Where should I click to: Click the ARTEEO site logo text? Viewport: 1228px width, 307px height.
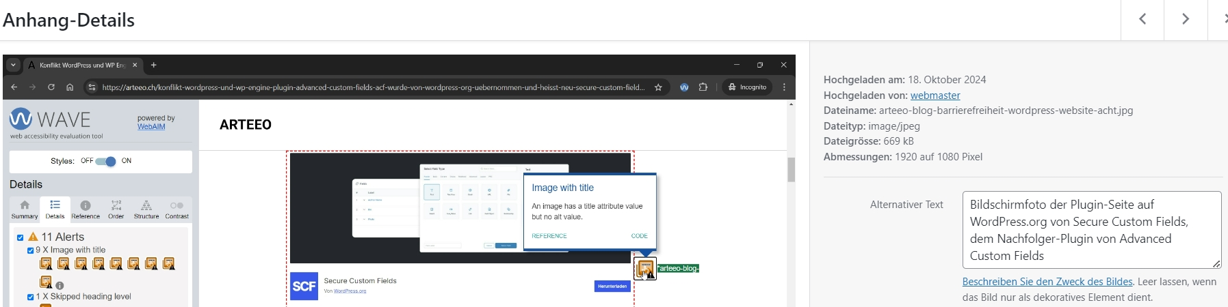click(246, 125)
